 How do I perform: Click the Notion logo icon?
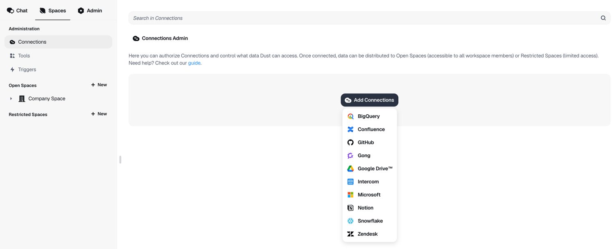coord(350,208)
